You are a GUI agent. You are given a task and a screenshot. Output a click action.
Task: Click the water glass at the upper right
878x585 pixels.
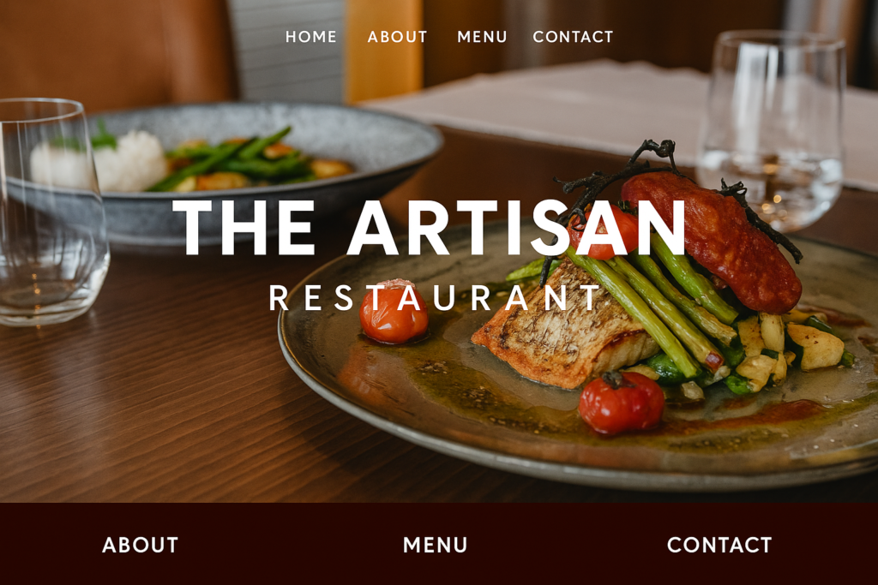[773, 128]
